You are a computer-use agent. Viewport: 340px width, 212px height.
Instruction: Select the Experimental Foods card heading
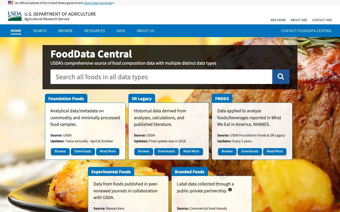tap(111, 172)
